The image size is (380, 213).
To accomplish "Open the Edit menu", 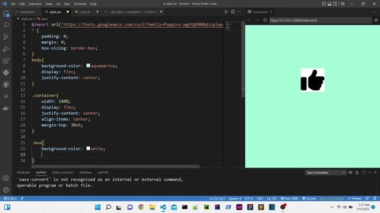I will coord(22,4).
